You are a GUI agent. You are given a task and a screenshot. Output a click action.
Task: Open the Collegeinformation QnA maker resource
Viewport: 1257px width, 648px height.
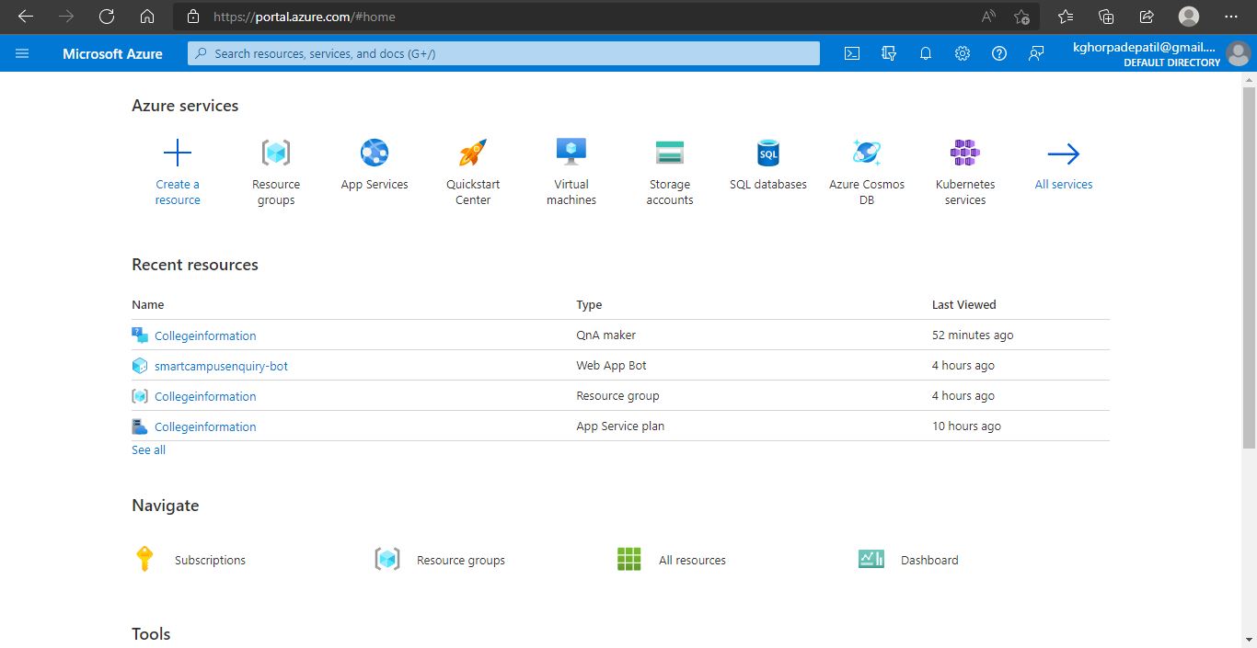point(205,335)
